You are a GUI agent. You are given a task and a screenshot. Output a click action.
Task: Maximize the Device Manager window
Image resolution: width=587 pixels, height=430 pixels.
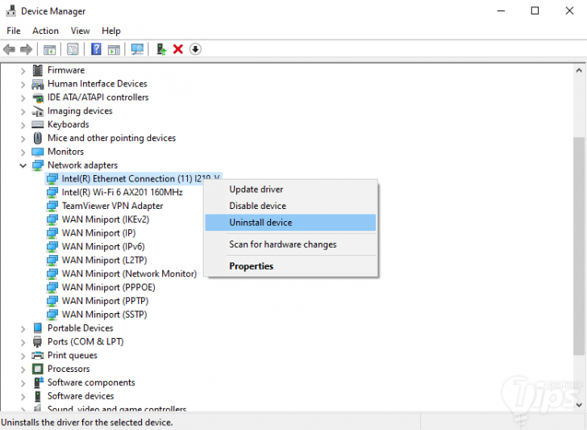tap(535, 10)
